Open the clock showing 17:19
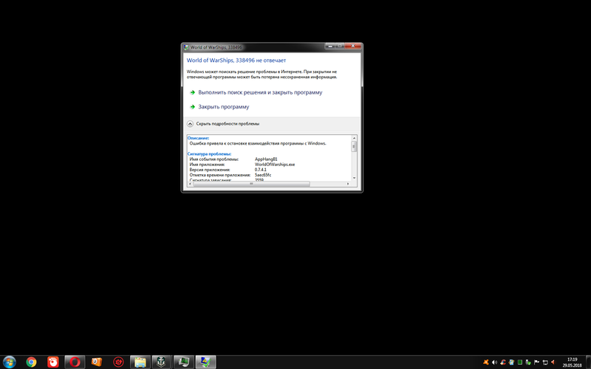The width and height of the screenshot is (591, 369). [572, 362]
